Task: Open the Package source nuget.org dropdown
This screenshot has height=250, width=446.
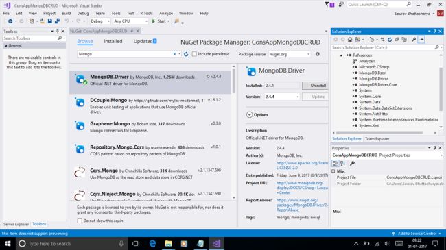Action: point(290,54)
